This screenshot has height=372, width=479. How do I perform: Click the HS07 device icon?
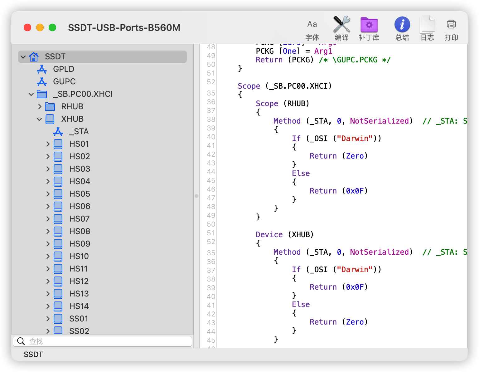tap(58, 219)
